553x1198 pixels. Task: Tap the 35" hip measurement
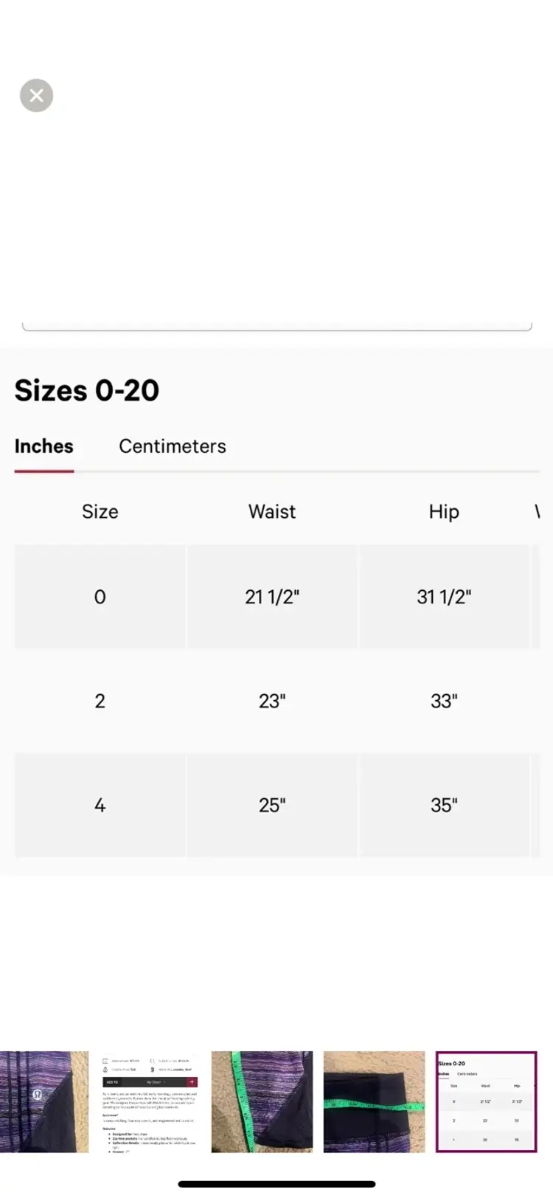[443, 805]
